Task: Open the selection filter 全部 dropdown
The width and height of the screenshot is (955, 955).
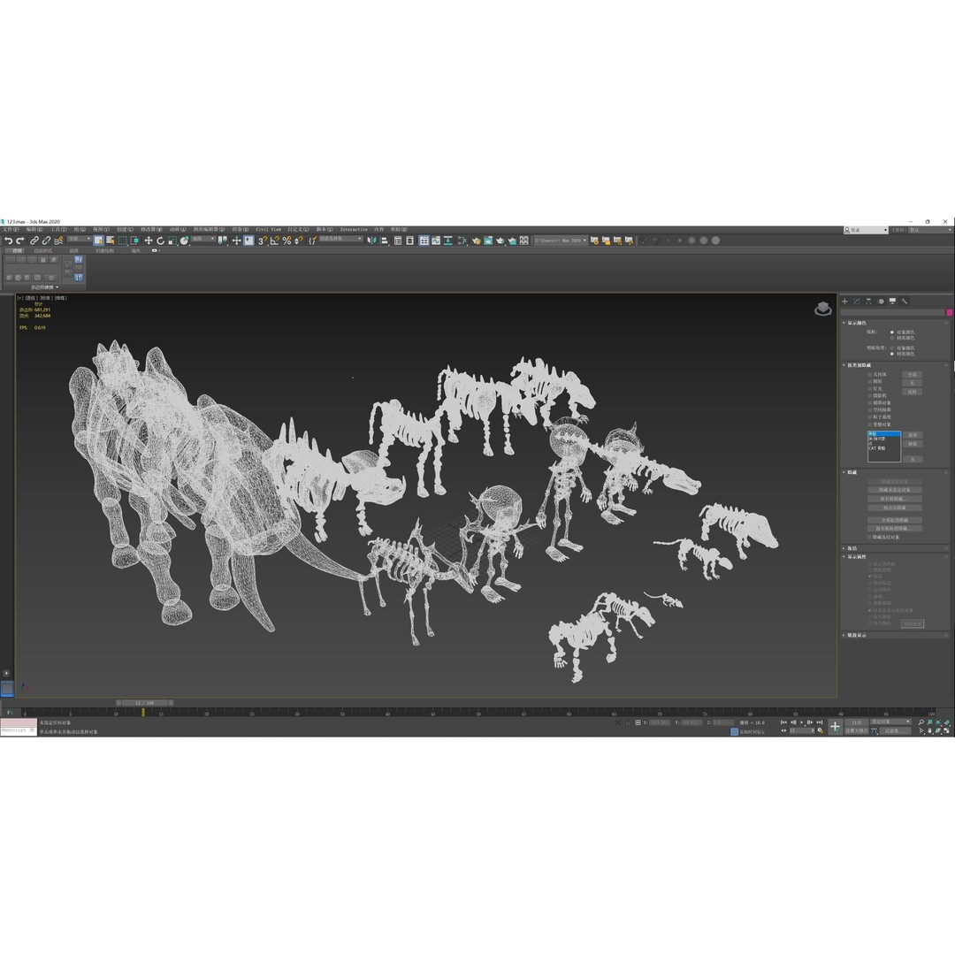Action: coord(79,239)
